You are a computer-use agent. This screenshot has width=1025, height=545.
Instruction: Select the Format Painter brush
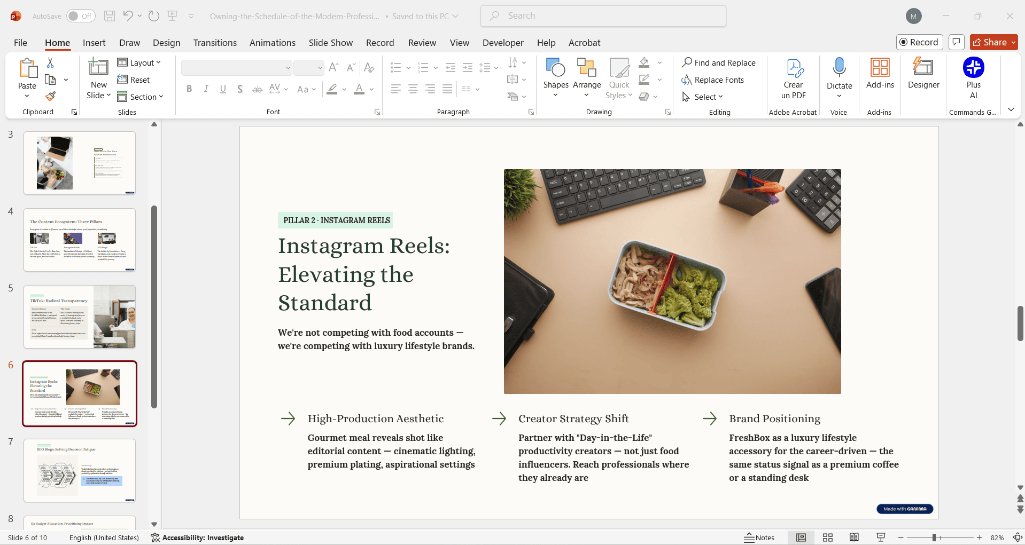pos(50,97)
